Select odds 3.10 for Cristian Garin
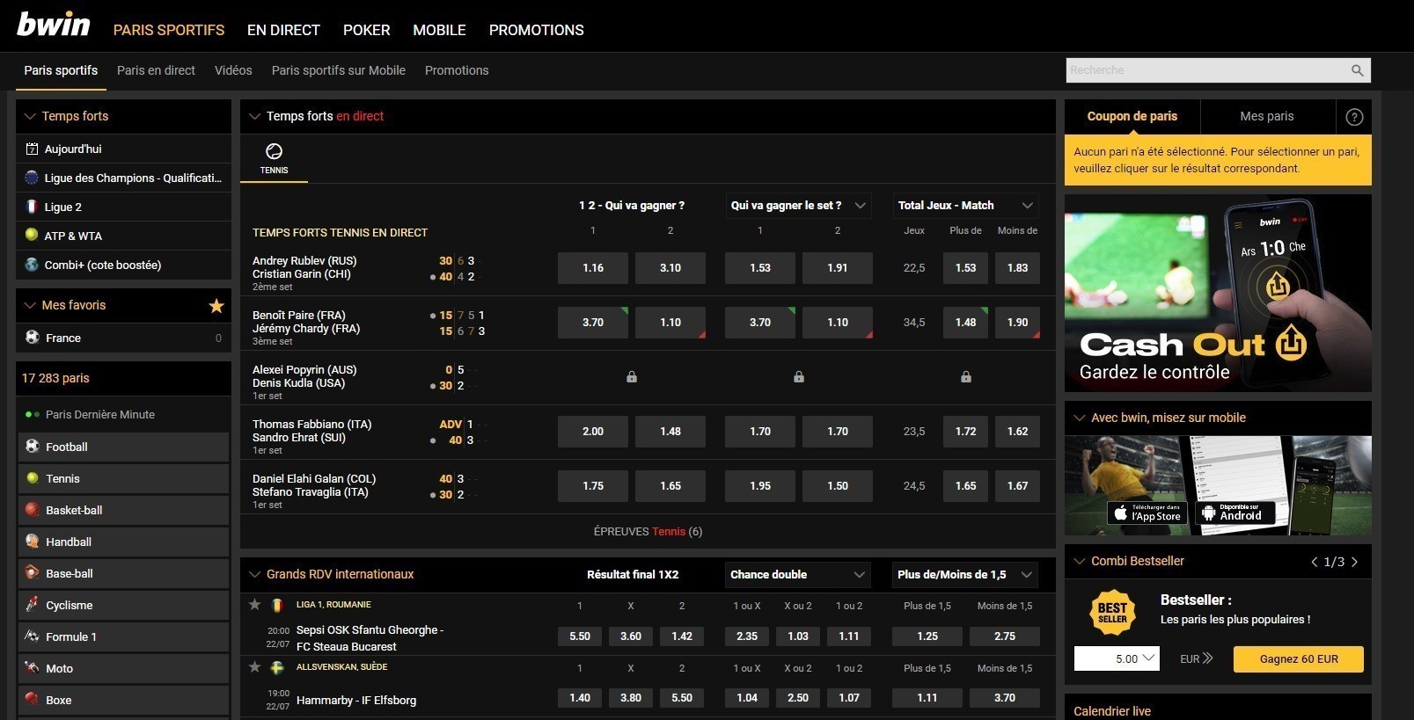The image size is (1414, 720). 670,268
